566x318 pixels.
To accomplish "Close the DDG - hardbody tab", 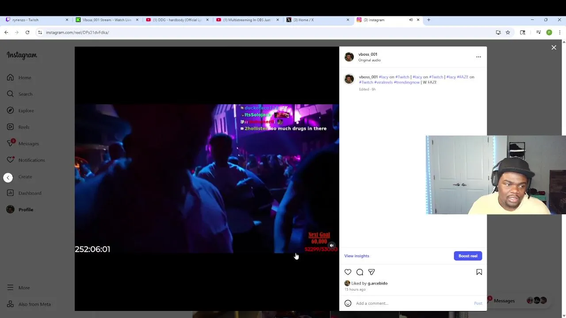I will (207, 20).
